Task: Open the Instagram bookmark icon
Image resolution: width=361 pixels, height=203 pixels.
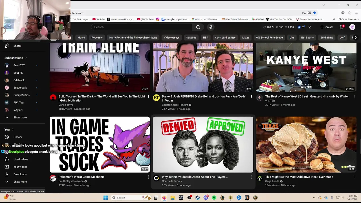Action: point(158,19)
